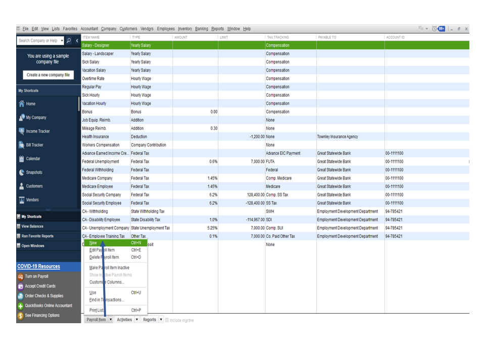Image resolution: width=485 pixels, height=363 pixels.
Task: Open the Reports button dropdown arrow
Action: pos(161,320)
